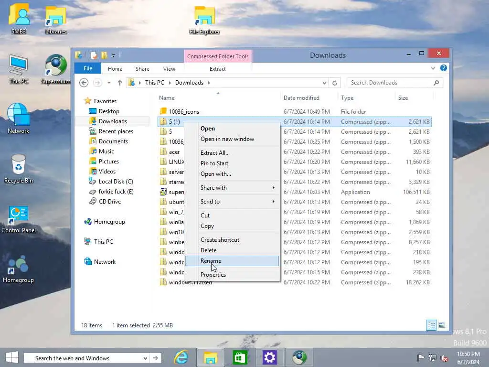Select Local Disk (C) in navigation pane
The height and width of the screenshot is (367, 489).
[116, 181]
